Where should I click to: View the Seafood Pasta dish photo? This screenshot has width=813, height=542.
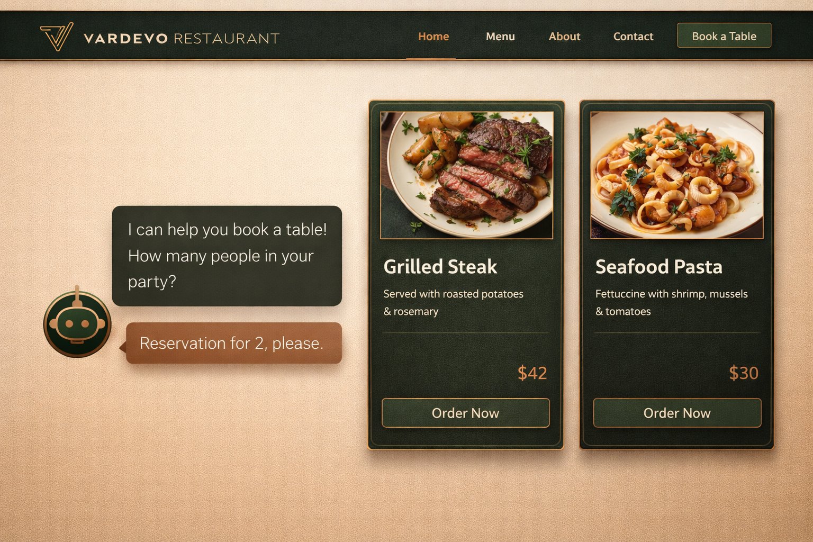click(677, 175)
